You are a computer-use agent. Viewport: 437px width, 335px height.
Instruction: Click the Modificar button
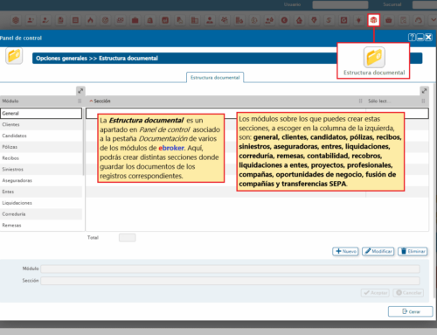tap(378, 251)
